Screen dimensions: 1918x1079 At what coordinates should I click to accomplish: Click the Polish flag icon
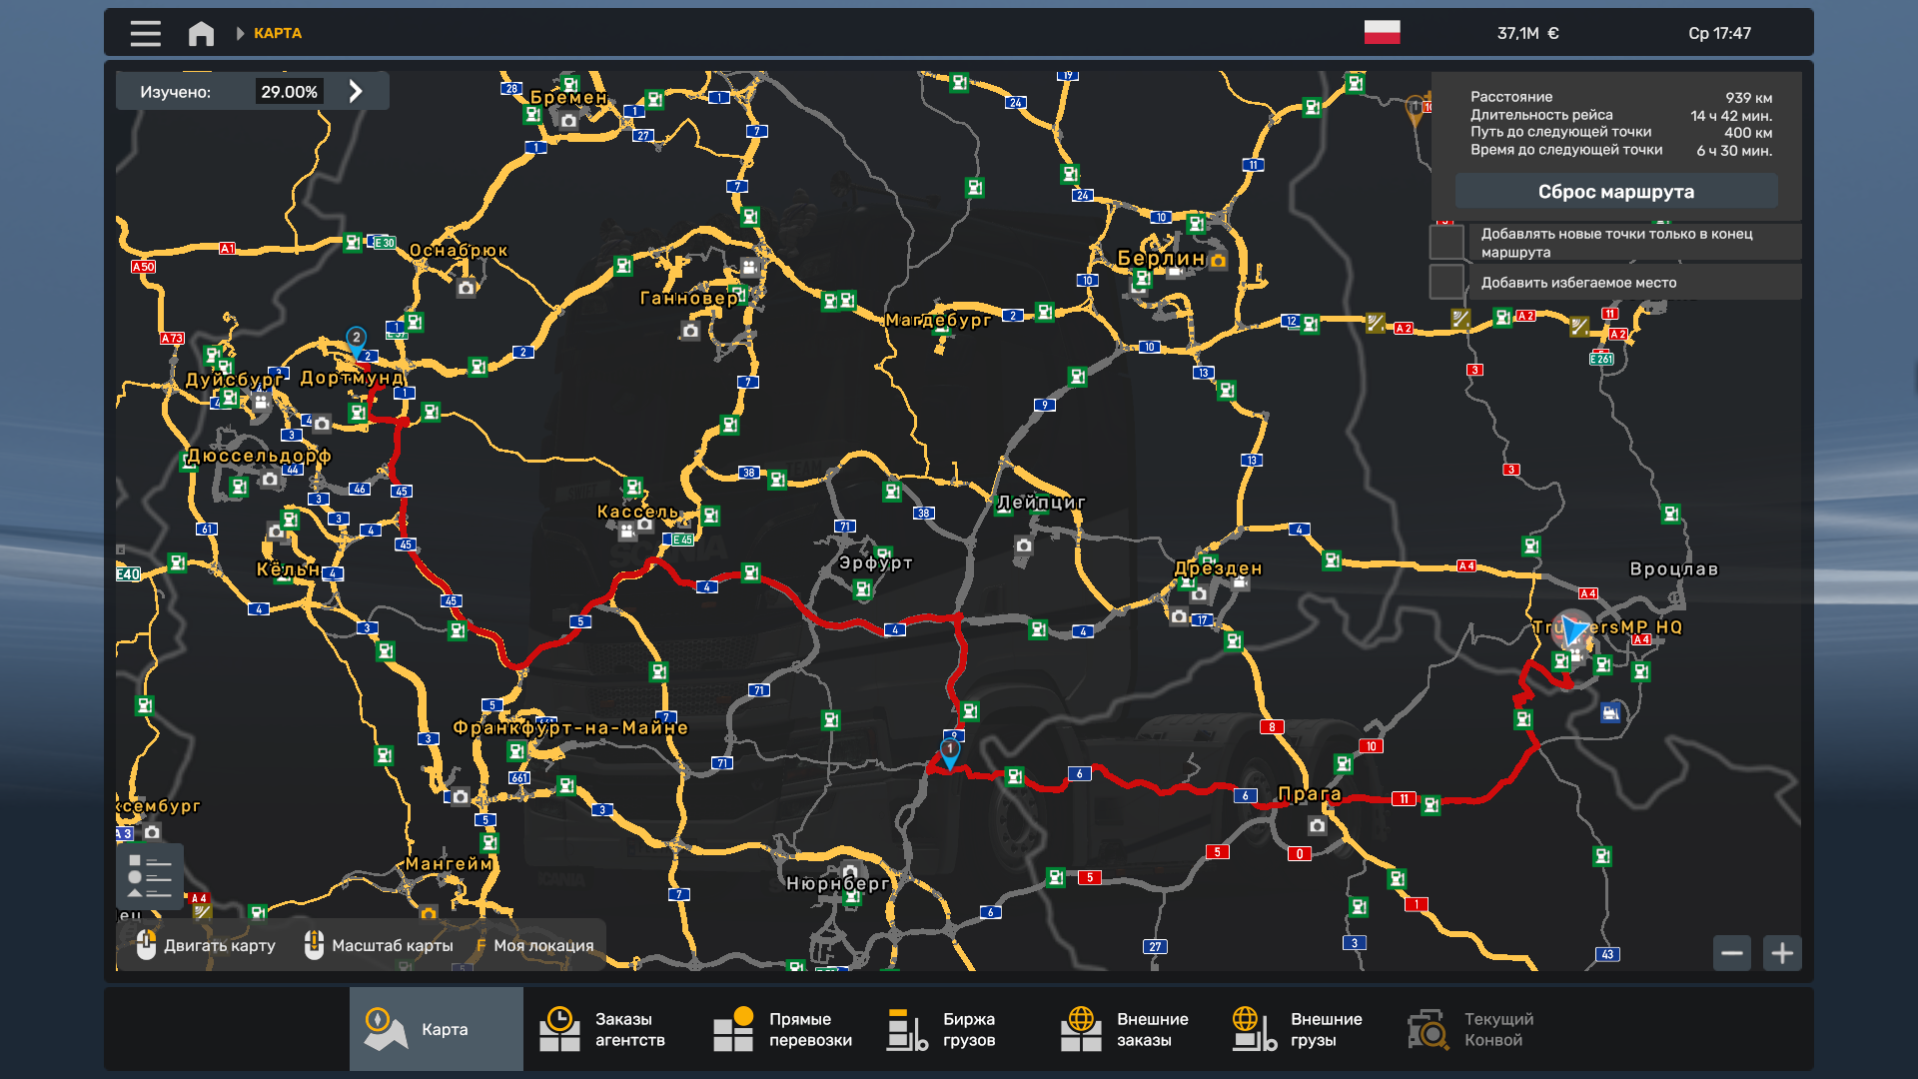point(1382,33)
